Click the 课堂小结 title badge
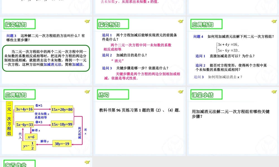Image resolution: width=279 pixels, height=167 pixels. coord(206,94)
